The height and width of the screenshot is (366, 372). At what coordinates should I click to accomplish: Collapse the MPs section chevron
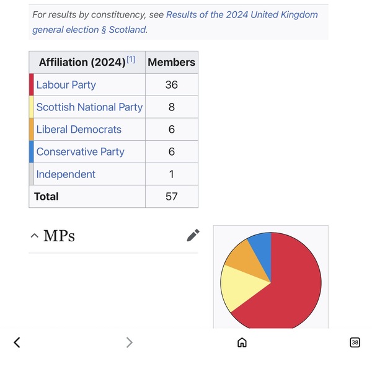point(34,236)
